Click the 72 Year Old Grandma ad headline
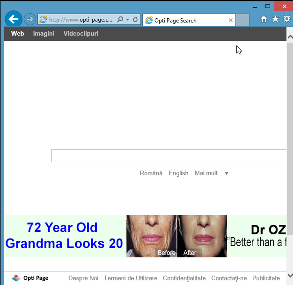 coord(64,235)
